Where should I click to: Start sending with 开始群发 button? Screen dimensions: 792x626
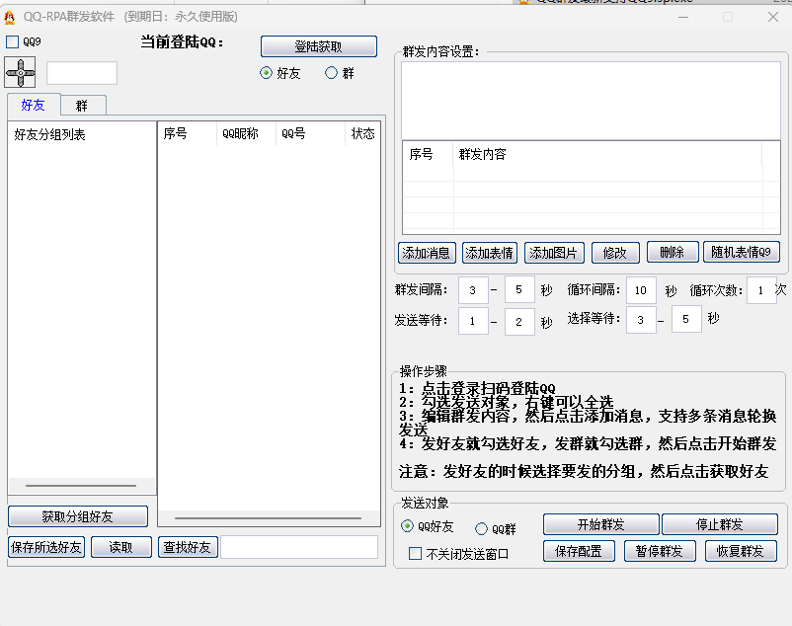pyautogui.click(x=601, y=524)
